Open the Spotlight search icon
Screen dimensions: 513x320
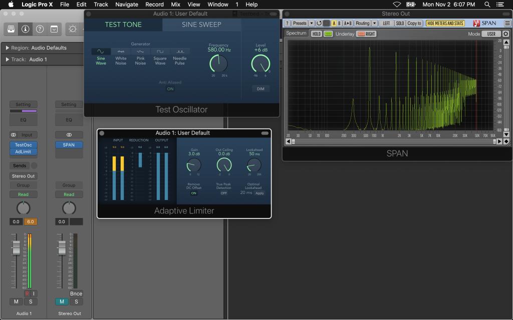(487, 4)
